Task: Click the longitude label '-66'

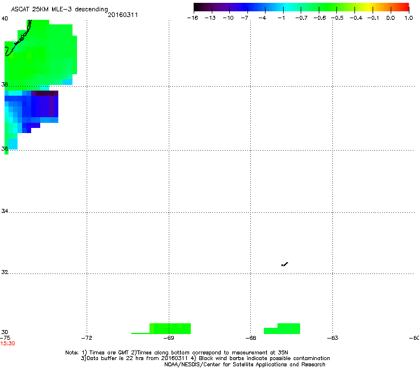Action: [251, 338]
